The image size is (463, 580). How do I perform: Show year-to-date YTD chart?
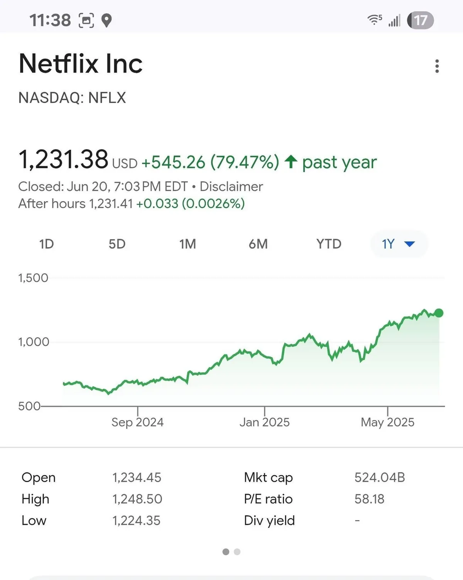pos(329,244)
